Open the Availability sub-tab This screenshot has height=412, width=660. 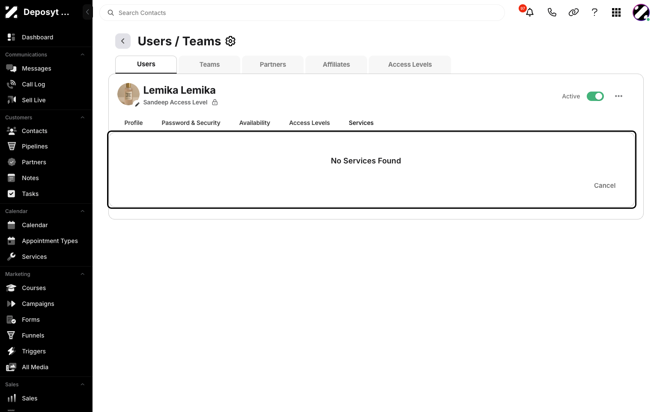click(x=255, y=123)
